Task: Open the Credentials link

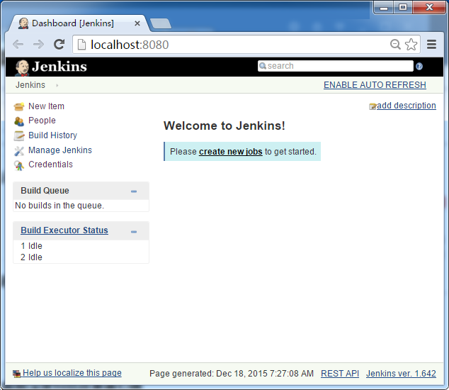Action: point(50,165)
